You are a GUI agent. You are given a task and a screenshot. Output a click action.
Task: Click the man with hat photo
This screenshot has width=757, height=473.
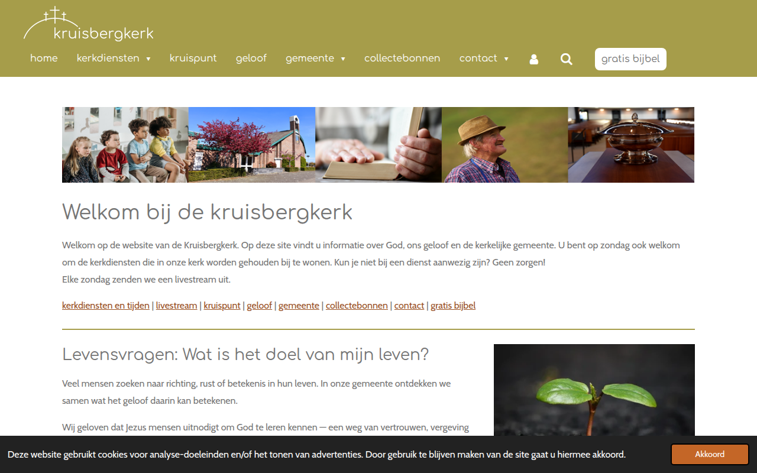pyautogui.click(x=505, y=145)
